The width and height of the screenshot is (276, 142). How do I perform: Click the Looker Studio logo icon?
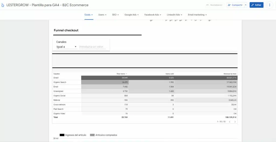pos(2,5)
